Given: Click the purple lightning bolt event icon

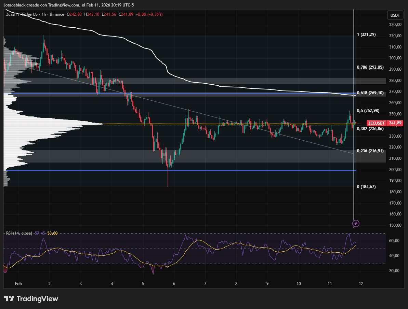Looking at the screenshot, I should pos(356,223).
